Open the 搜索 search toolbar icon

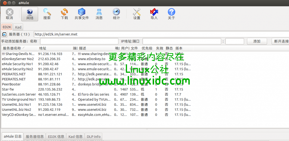[x=47, y=14]
